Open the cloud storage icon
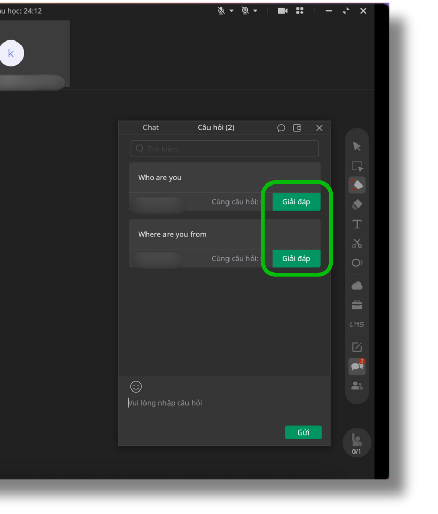The height and width of the screenshot is (514, 438). coord(357,285)
